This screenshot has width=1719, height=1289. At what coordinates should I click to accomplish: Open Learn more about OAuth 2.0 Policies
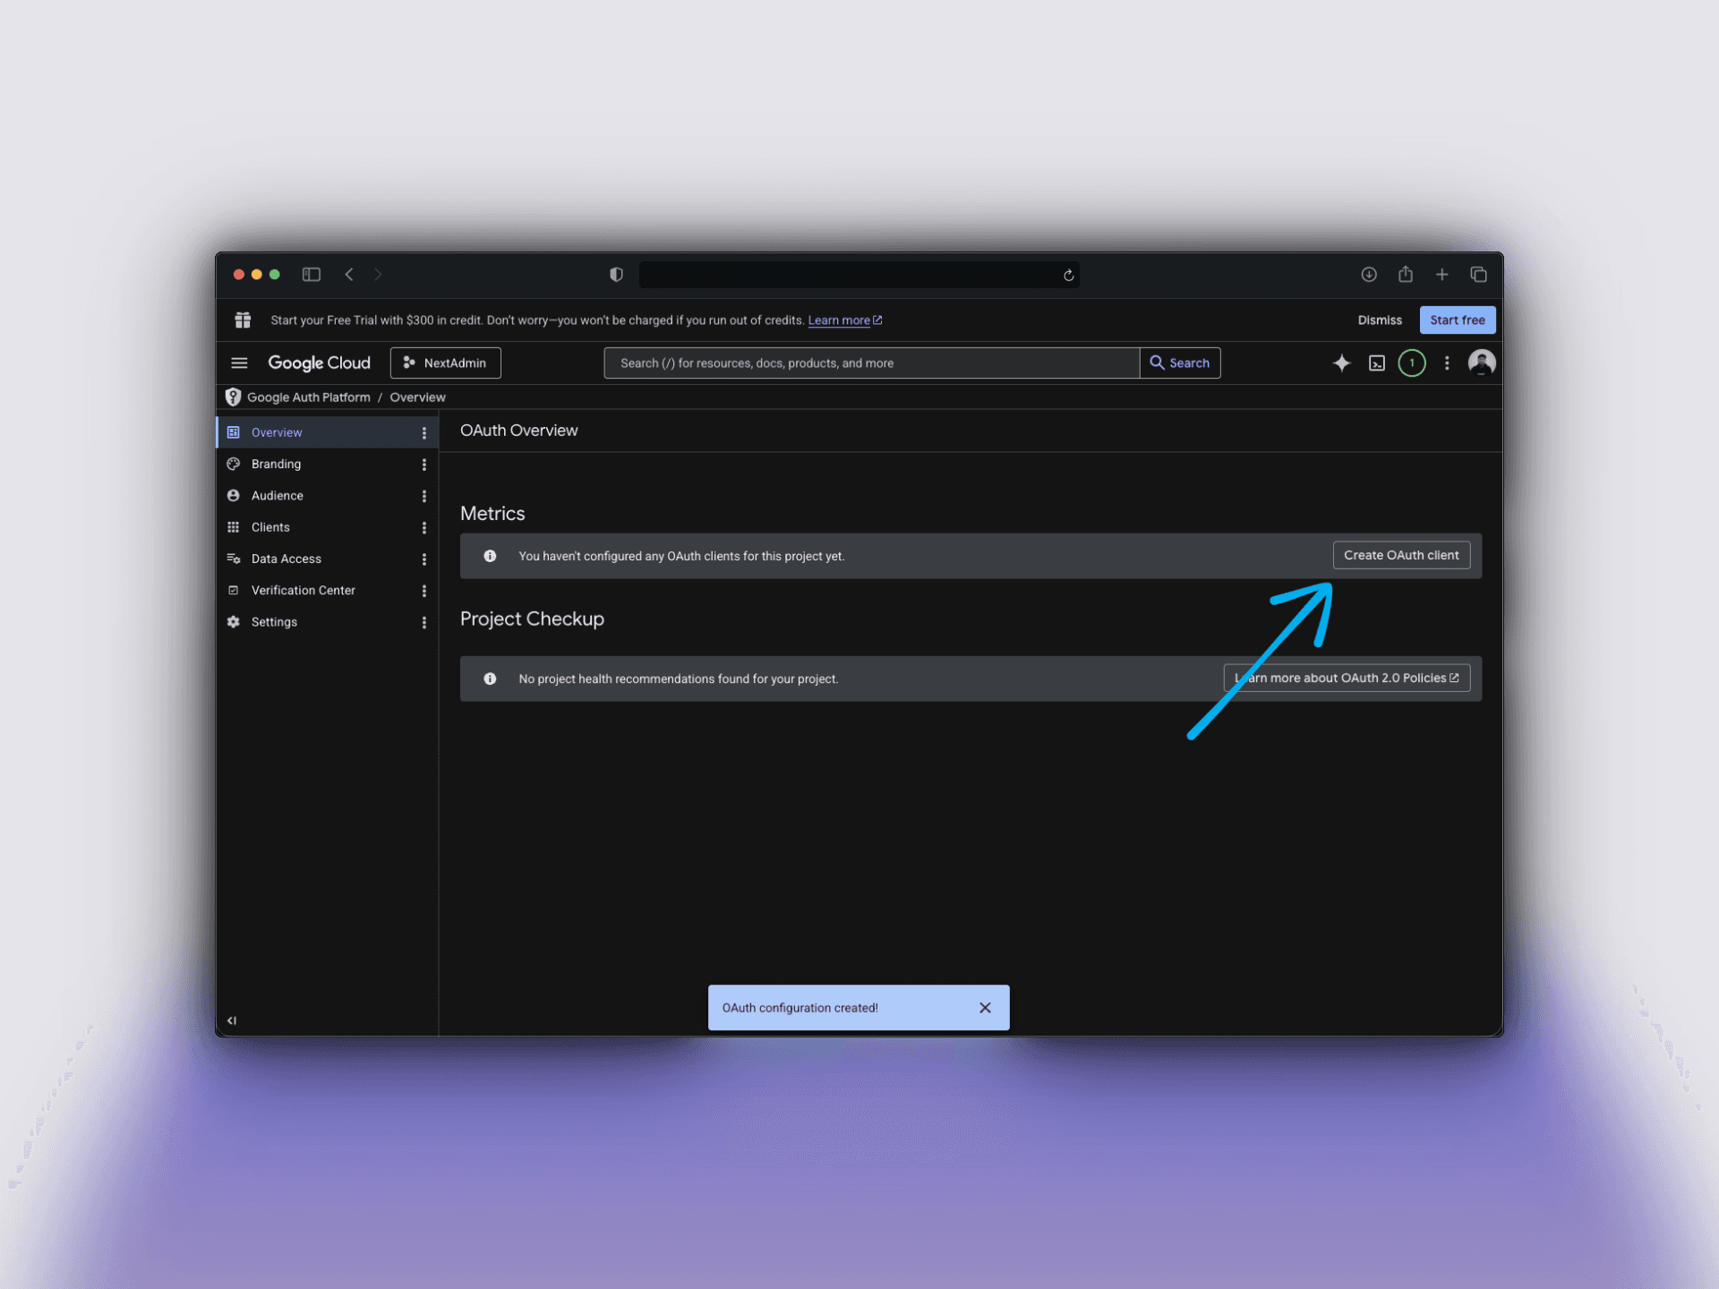click(x=1347, y=678)
